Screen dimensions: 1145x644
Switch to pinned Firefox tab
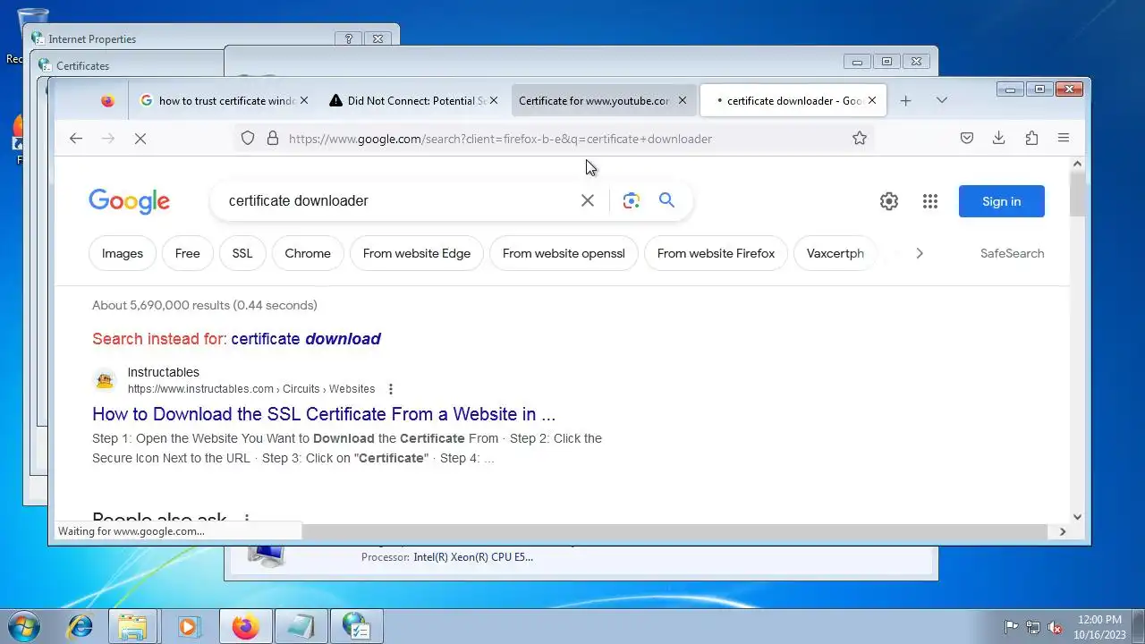107,100
